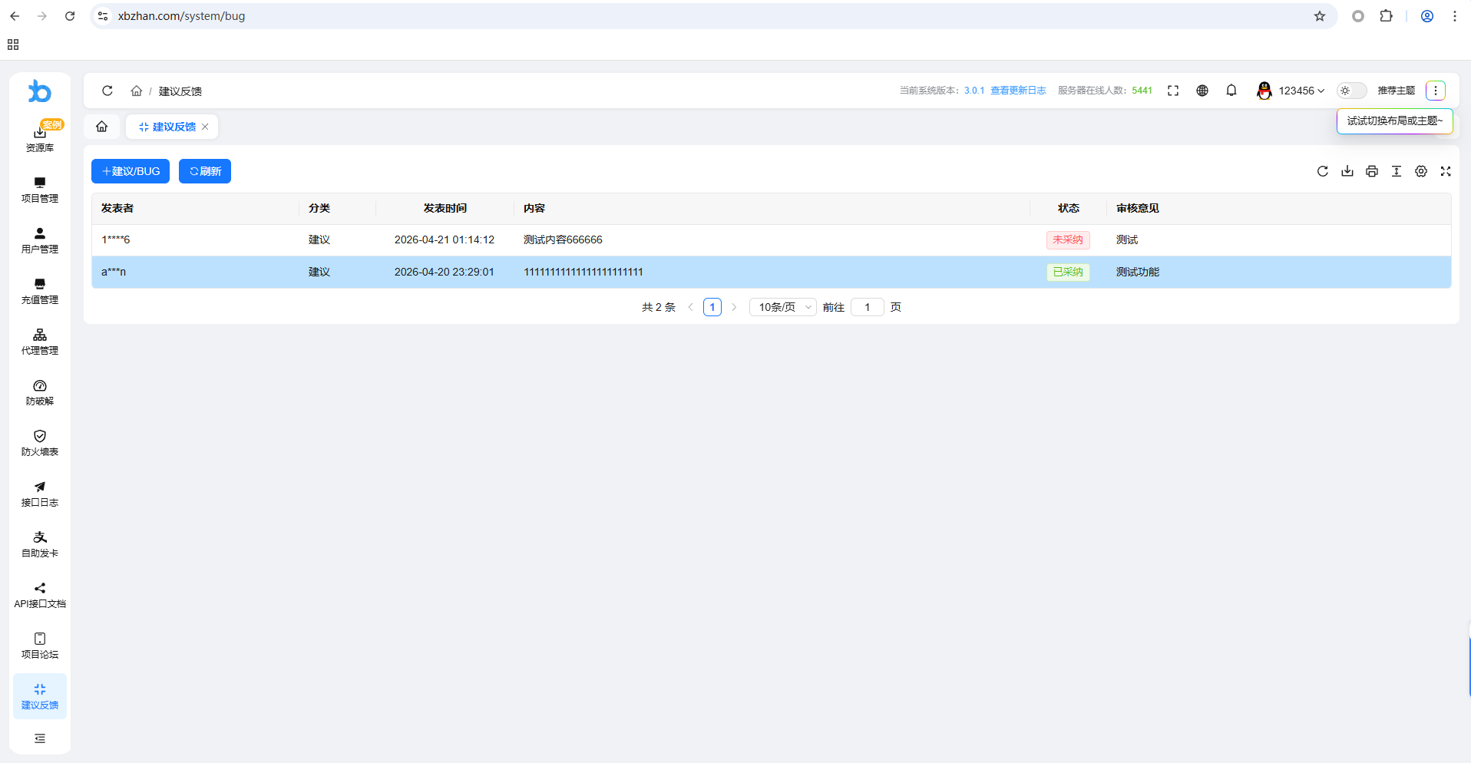Screen dimensions: 1471x763
Task: Toggle the light/dark theme switch
Action: [1351, 91]
